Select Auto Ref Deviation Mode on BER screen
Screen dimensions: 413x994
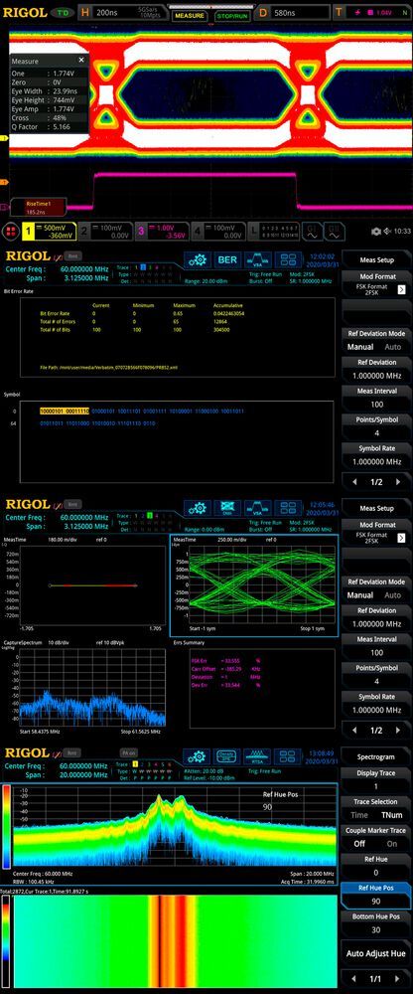[x=393, y=347]
